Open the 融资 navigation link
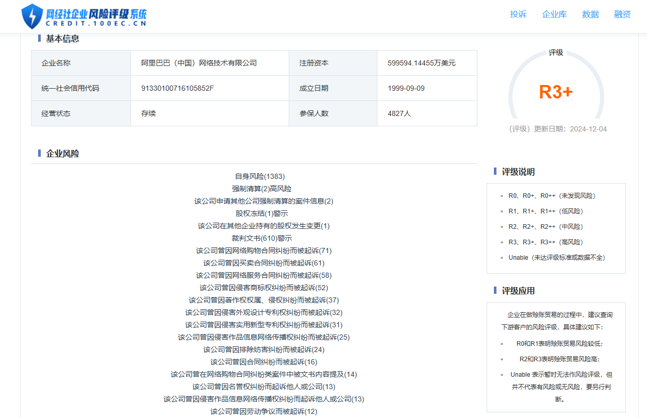 pyautogui.click(x=622, y=14)
